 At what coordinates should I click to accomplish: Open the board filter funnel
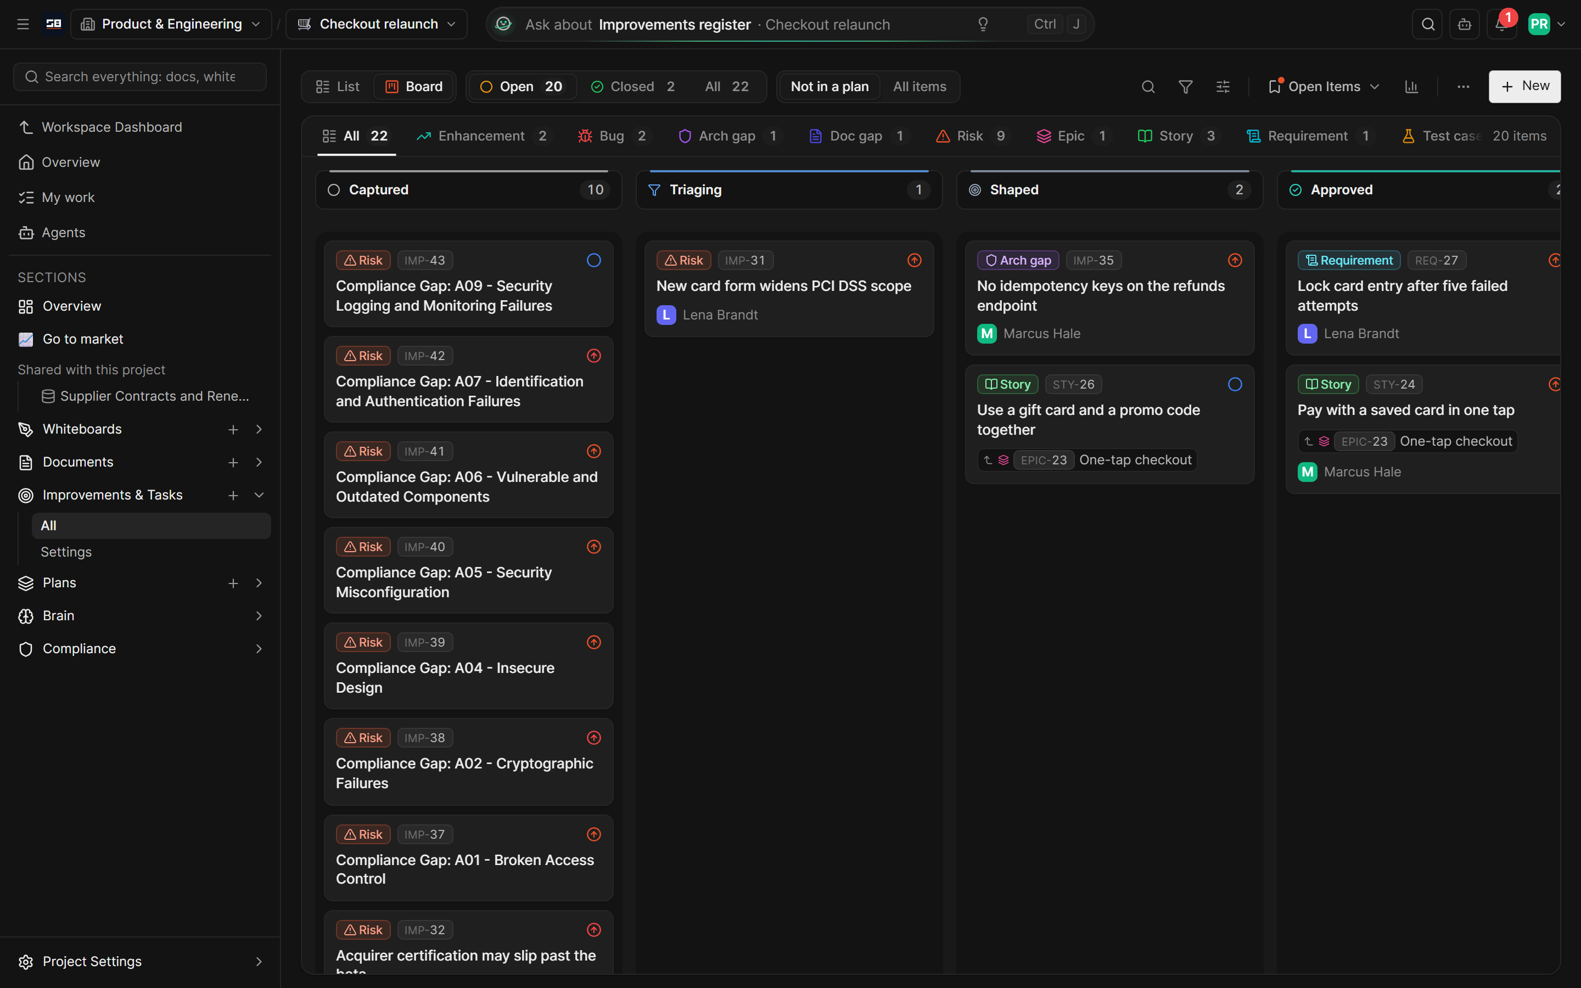1185,87
